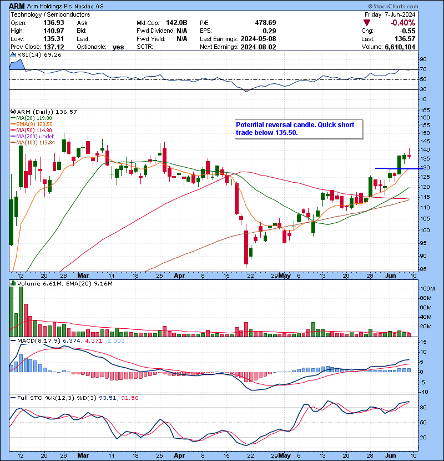Click the stochastic %D value 91.58
This screenshot has height=461, width=444.
pos(129,398)
